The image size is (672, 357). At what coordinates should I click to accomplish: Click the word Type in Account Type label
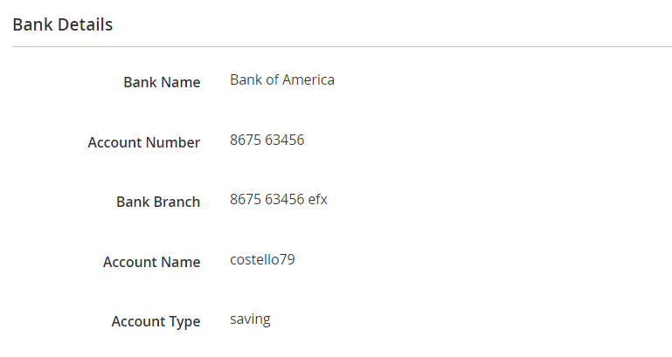(x=183, y=321)
